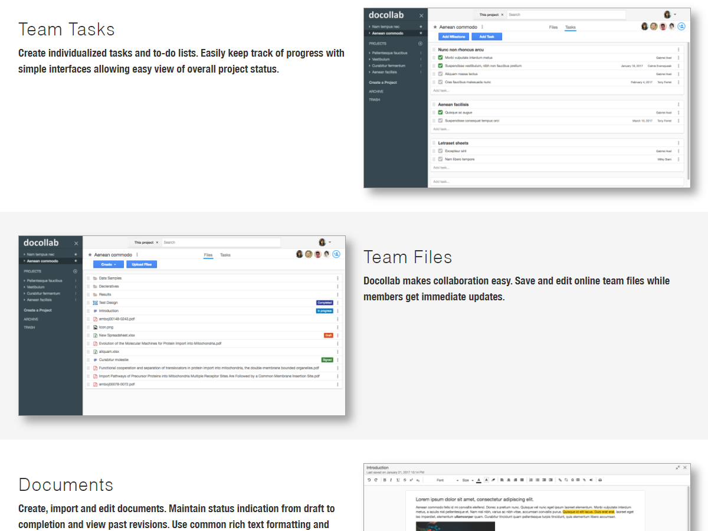Click the Upload Files button

pyautogui.click(x=142, y=264)
